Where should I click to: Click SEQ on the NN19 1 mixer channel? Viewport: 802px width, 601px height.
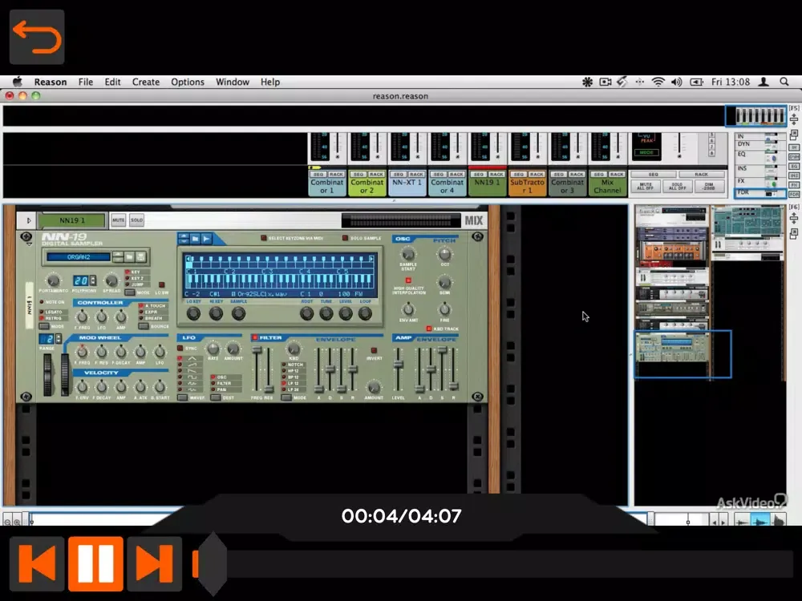pyautogui.click(x=479, y=174)
